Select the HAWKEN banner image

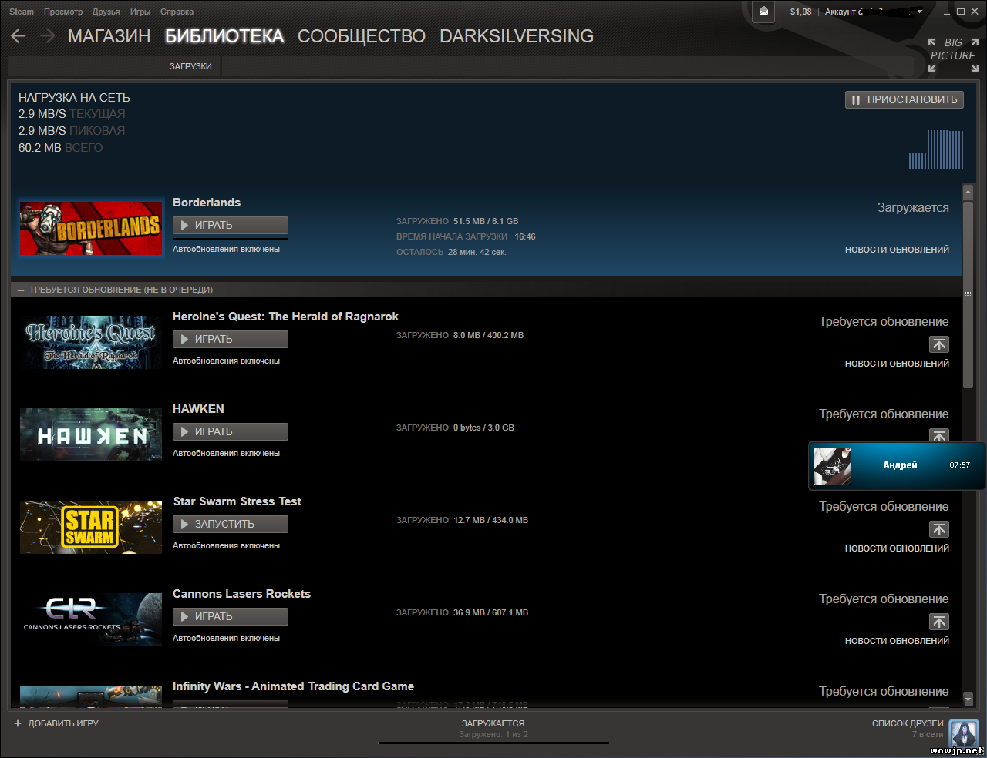91,434
